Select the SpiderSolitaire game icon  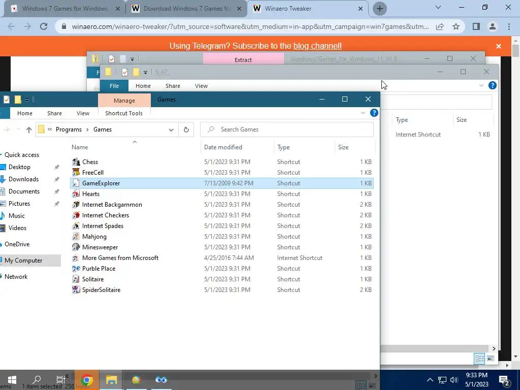click(x=76, y=289)
